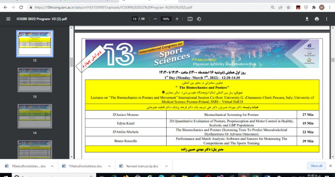The height and width of the screenshot is (177, 335).
Task: Open the shield extension icon
Action: coord(306,7)
